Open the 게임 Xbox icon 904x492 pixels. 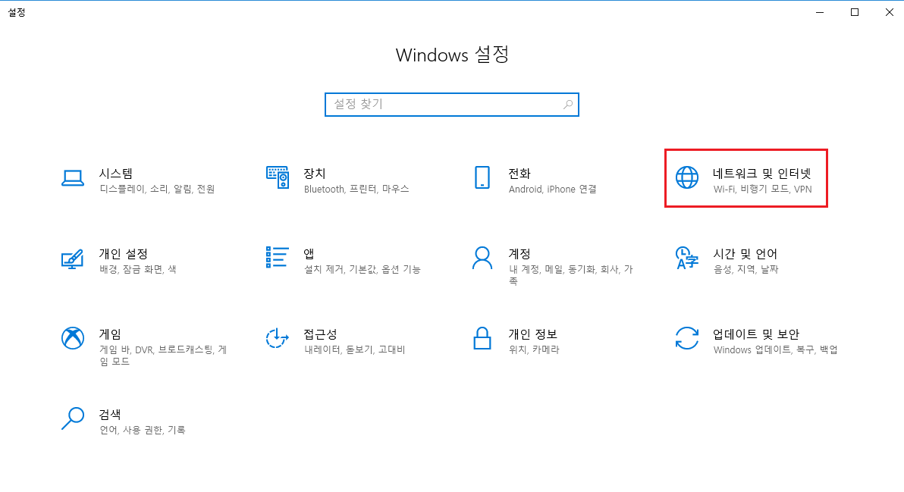pyautogui.click(x=73, y=338)
